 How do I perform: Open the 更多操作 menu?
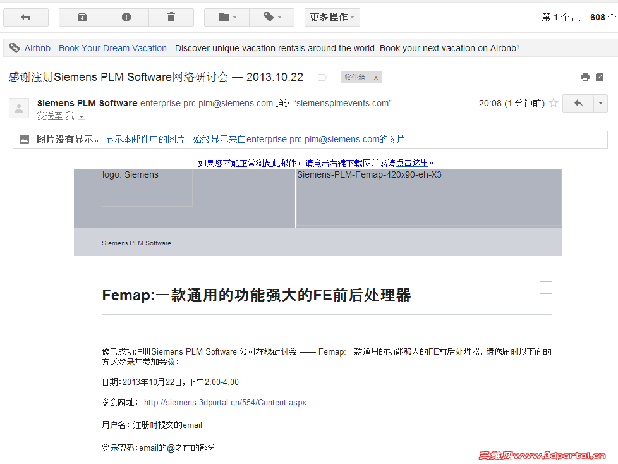pos(332,17)
